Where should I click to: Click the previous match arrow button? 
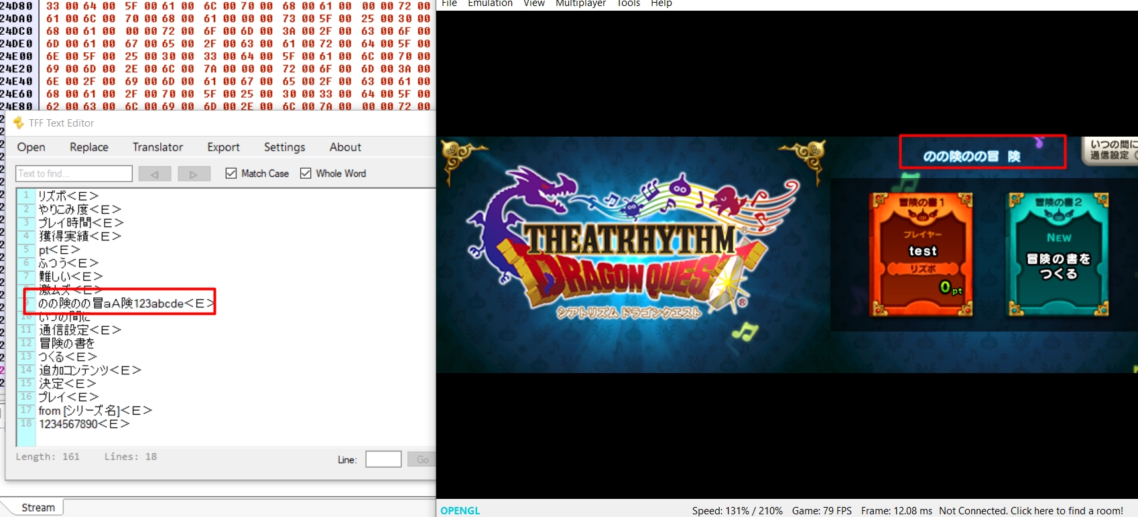[155, 174]
